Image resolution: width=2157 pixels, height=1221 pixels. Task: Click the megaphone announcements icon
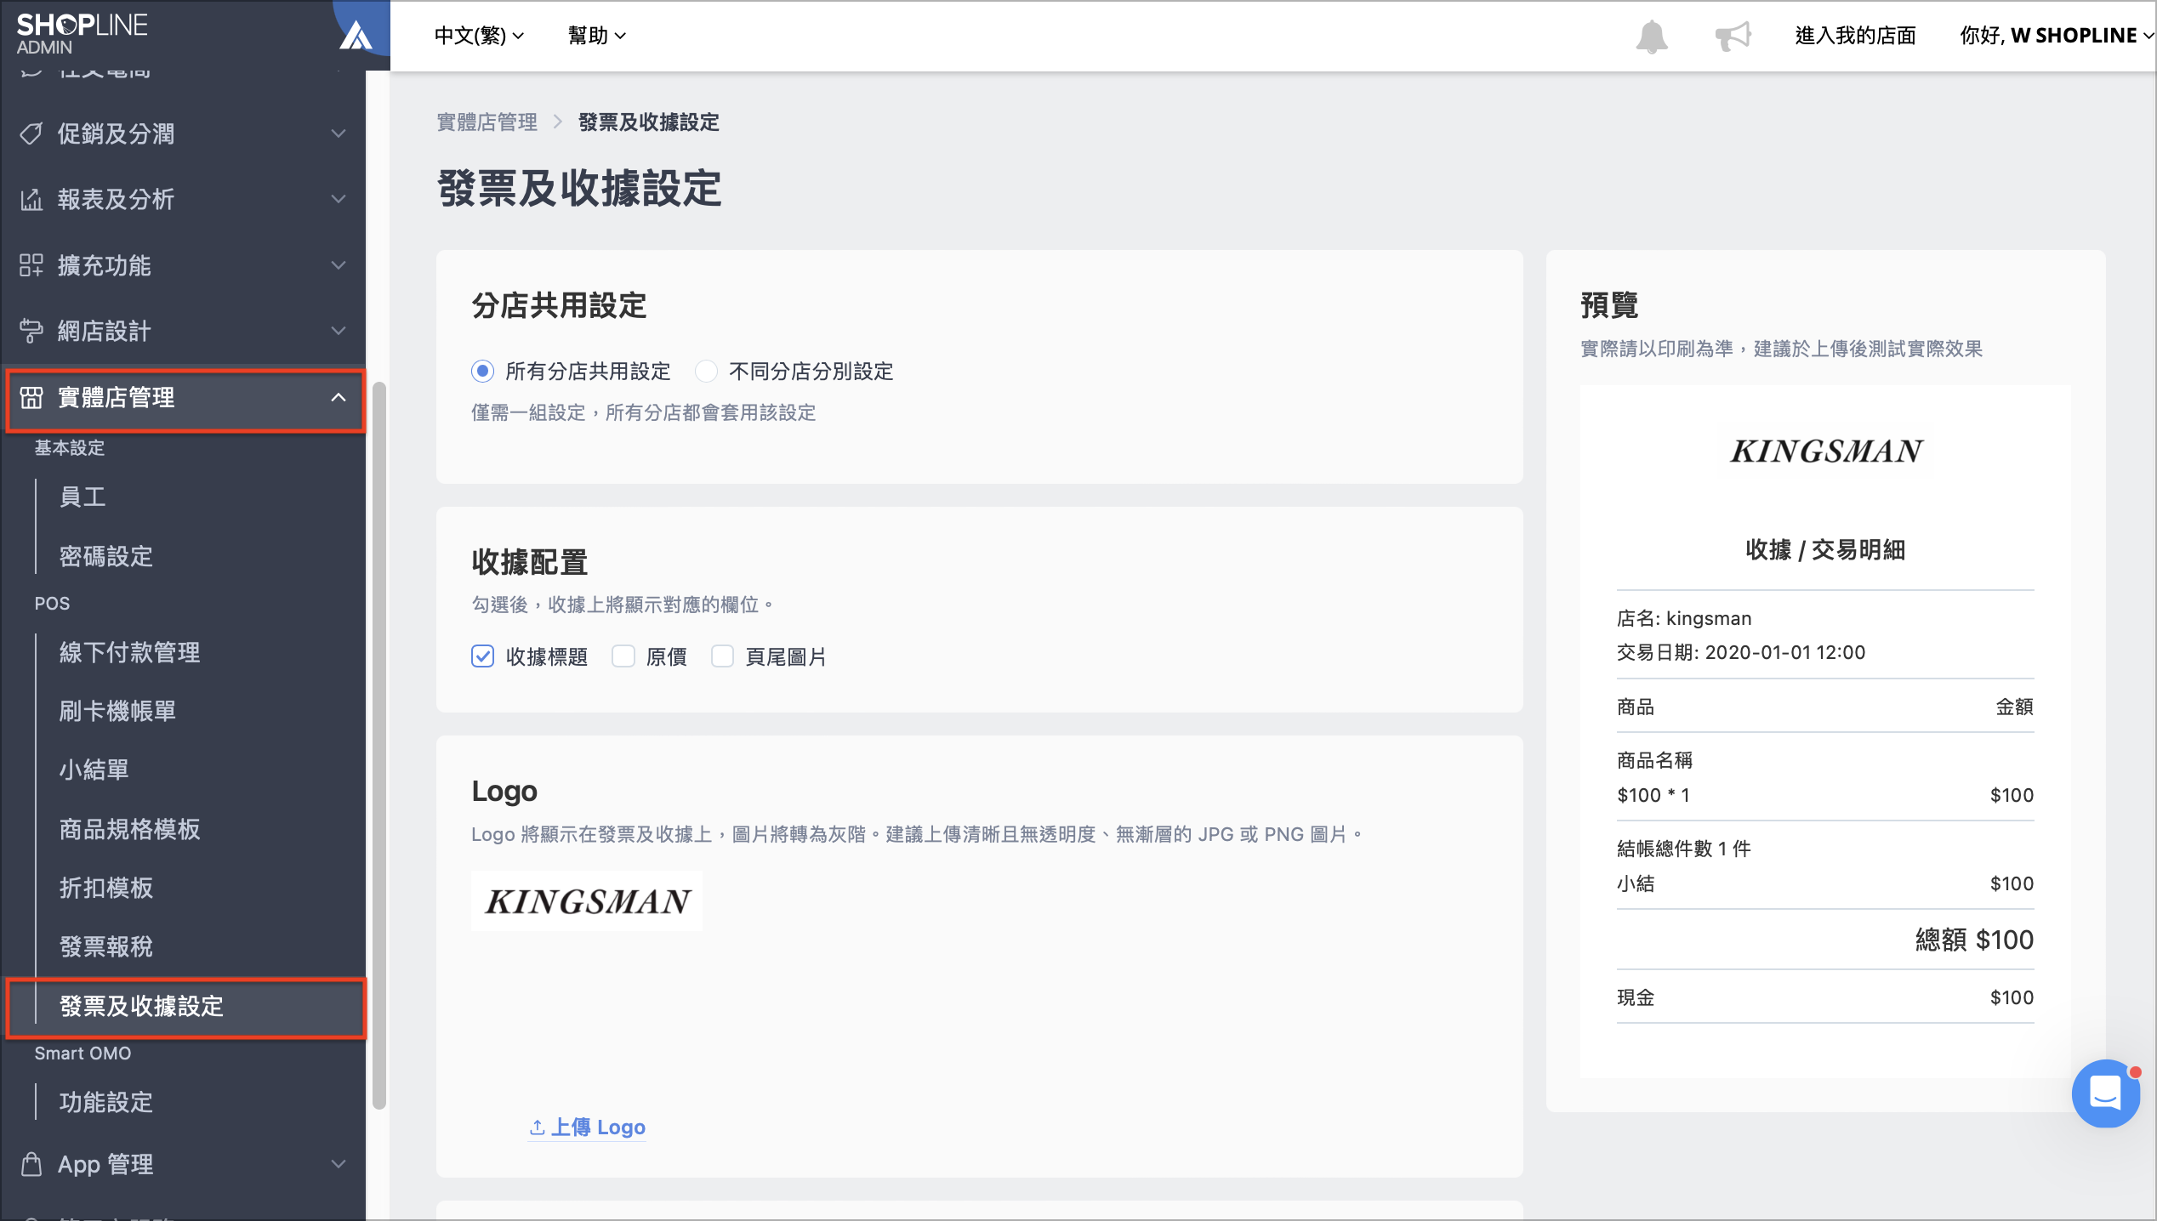click(x=1733, y=36)
